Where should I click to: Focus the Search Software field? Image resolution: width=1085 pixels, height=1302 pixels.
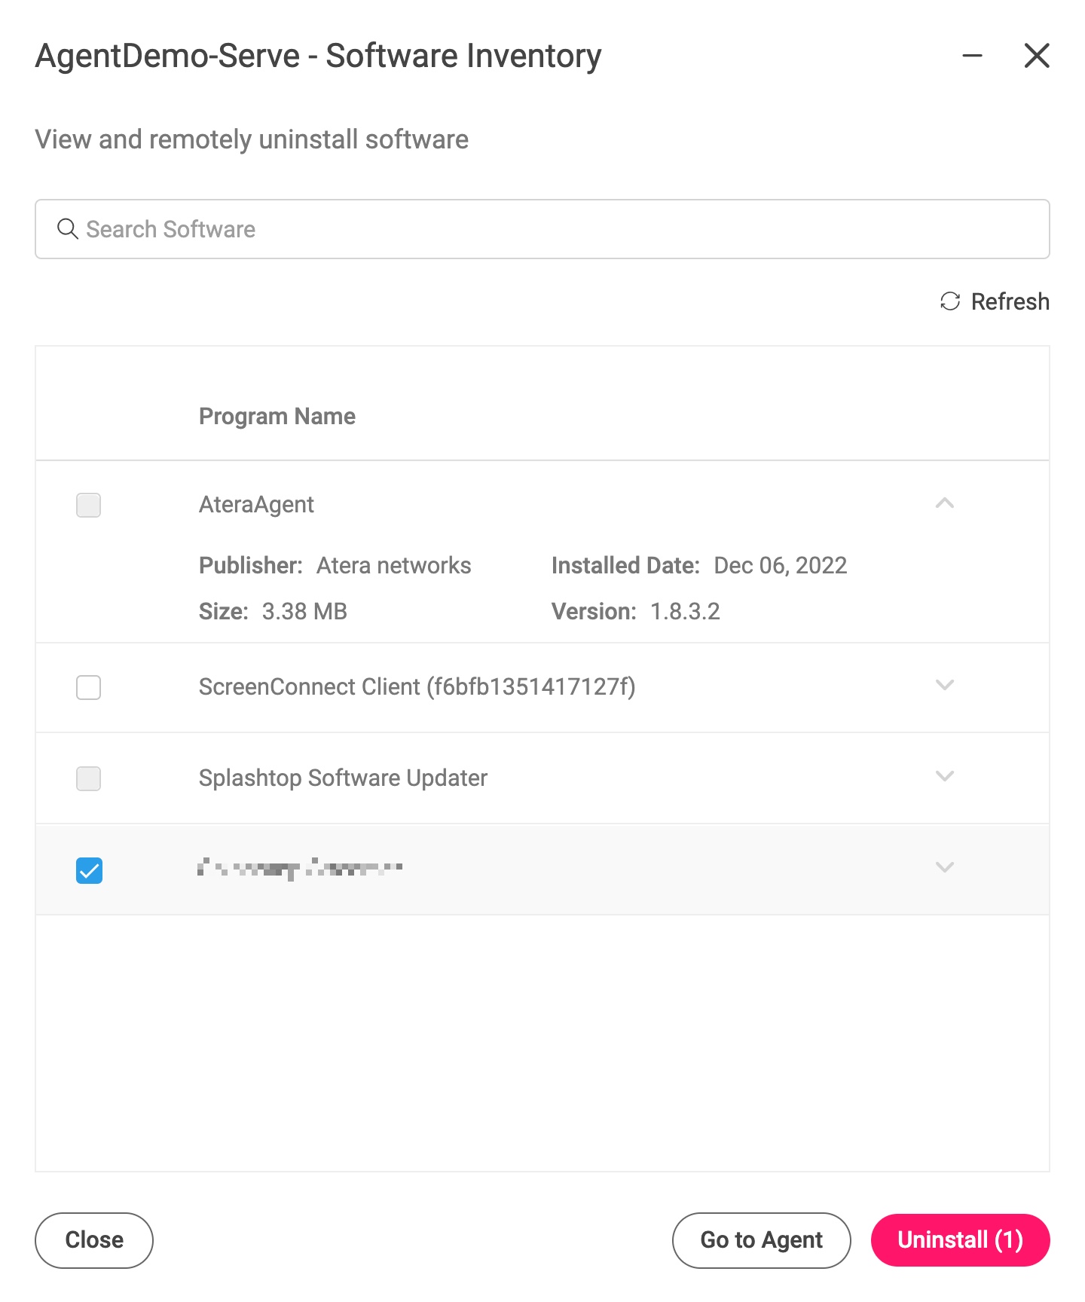[x=542, y=229]
